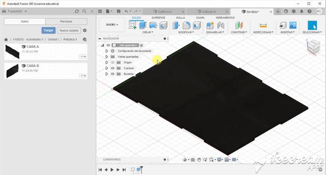Select the Pan hand tool
This screenshot has height=175, width=326.
pos(199,160)
